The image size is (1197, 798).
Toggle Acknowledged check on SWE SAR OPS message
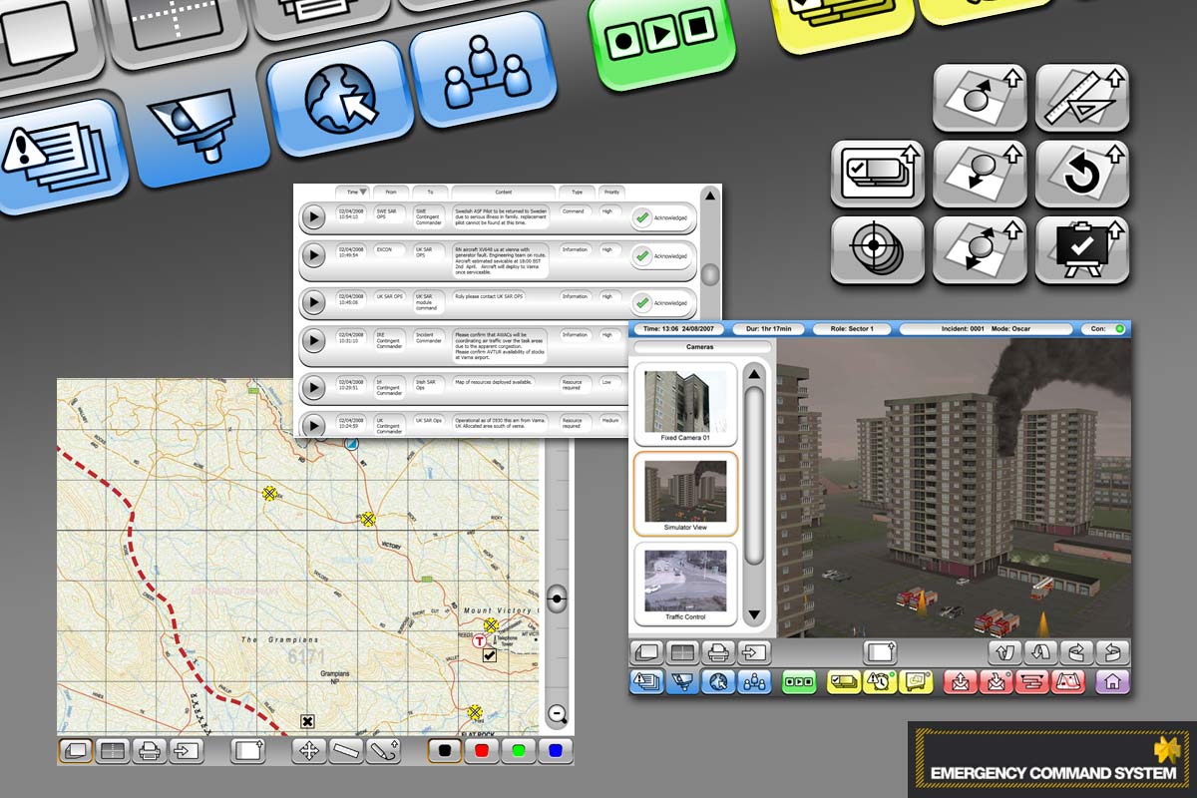point(643,216)
